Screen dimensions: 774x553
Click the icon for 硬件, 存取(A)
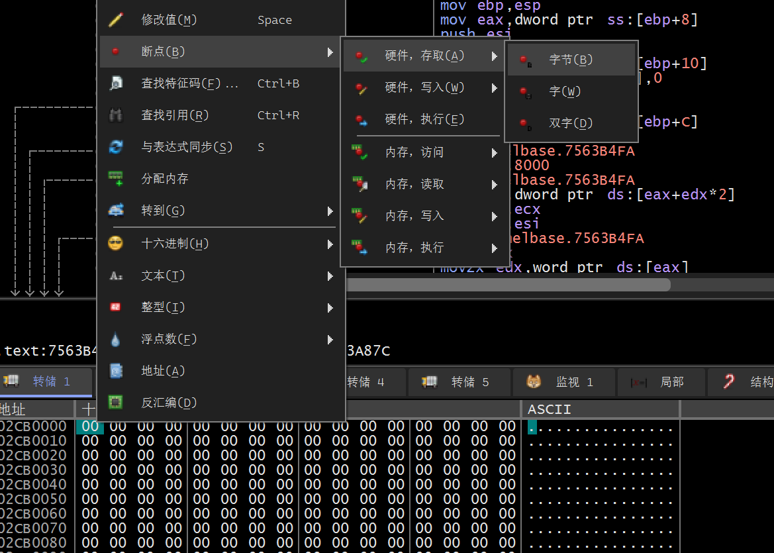click(362, 56)
